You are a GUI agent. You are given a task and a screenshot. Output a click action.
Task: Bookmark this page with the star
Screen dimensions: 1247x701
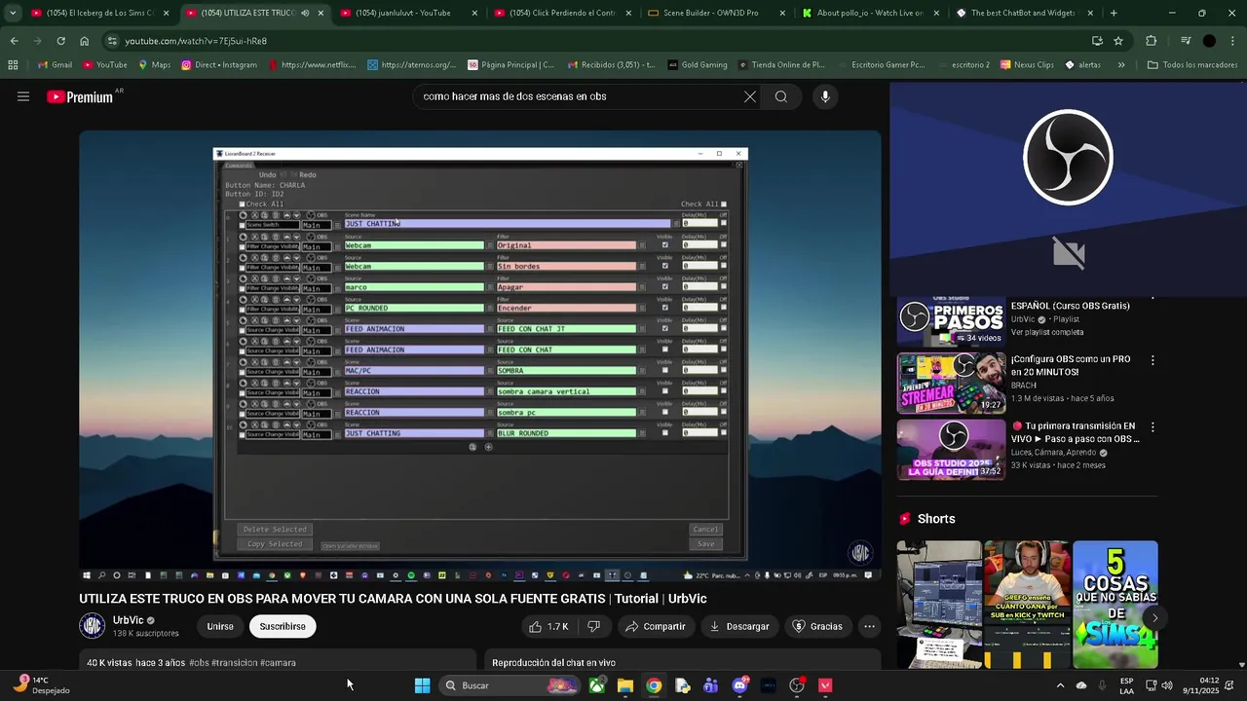[x=1117, y=41]
